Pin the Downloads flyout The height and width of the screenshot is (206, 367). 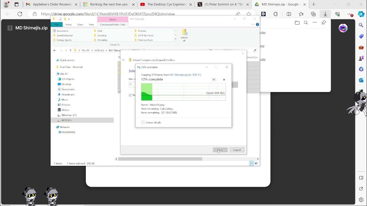(x=324, y=23)
